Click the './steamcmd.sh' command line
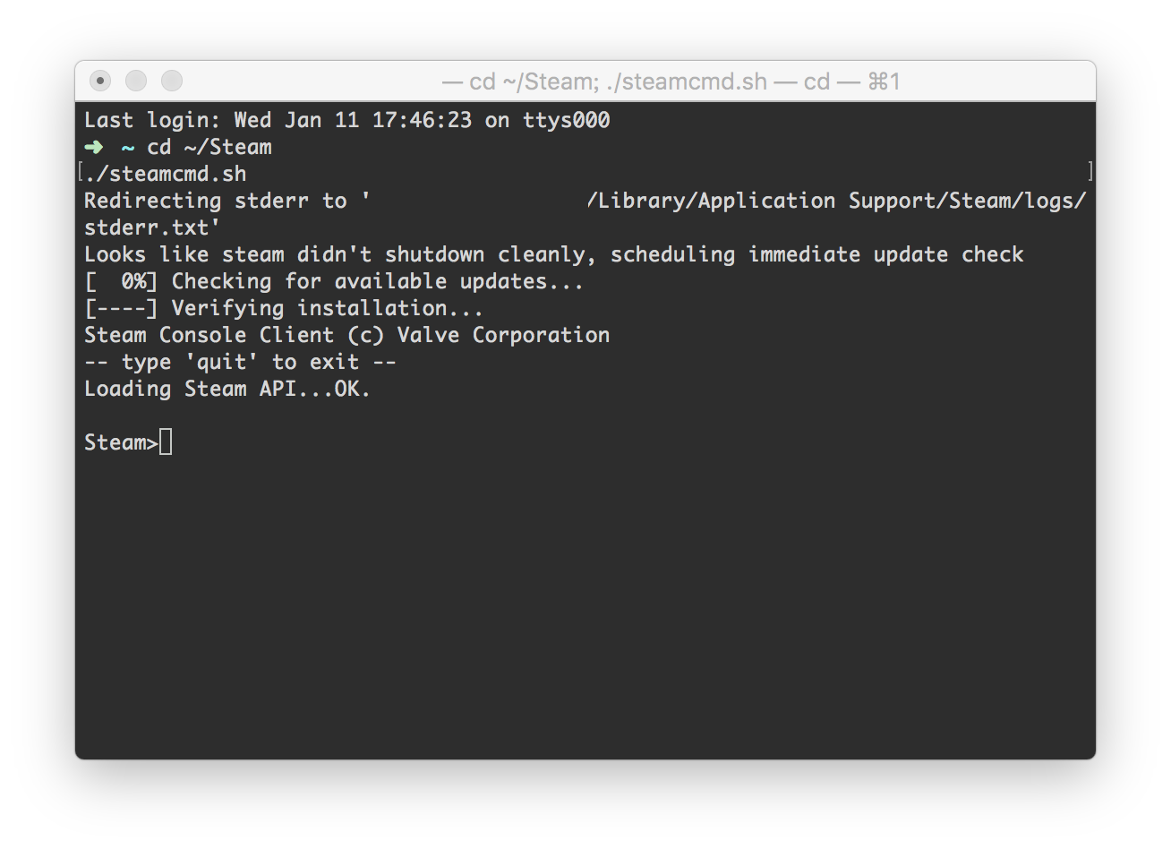 (x=166, y=174)
